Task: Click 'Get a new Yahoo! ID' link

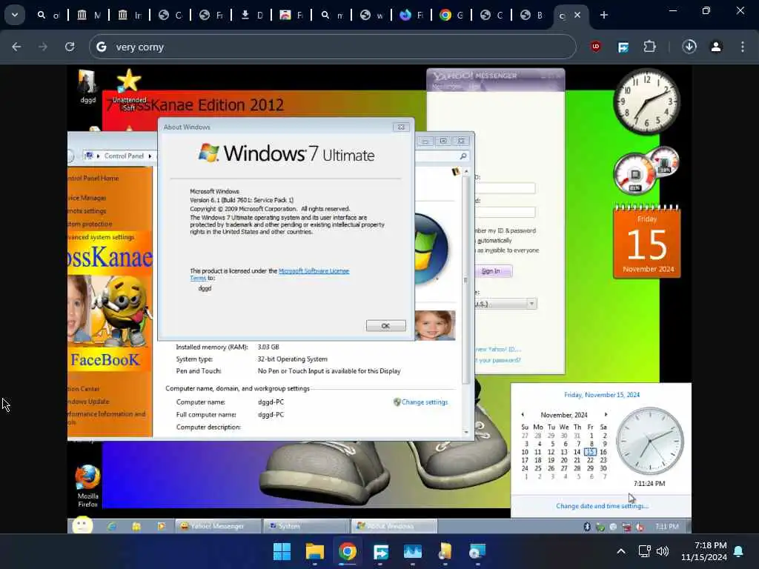Action: (497, 349)
